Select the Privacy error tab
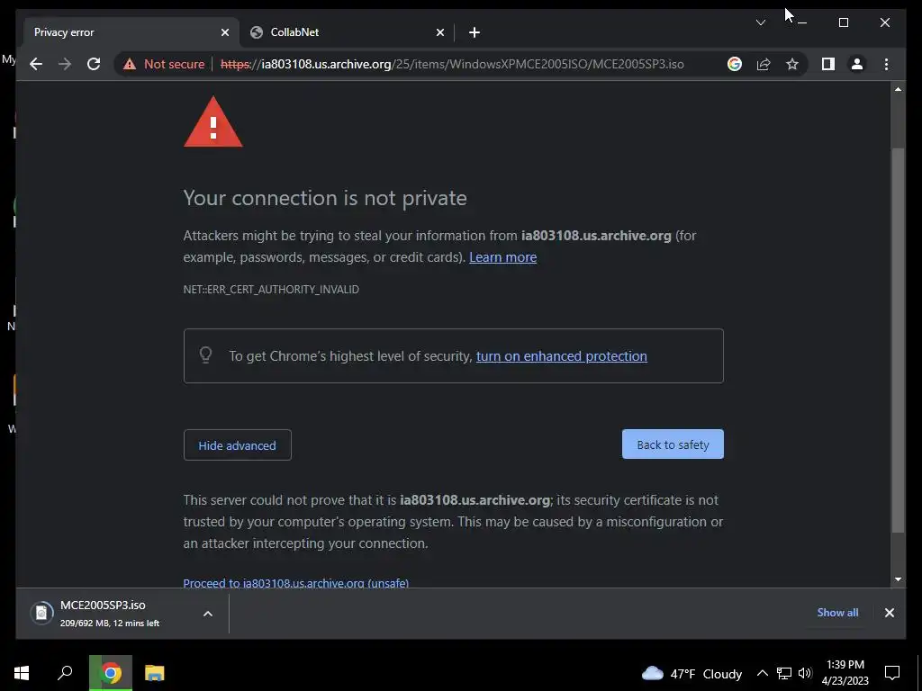Screen dimensions: 922x691 click(x=130, y=32)
